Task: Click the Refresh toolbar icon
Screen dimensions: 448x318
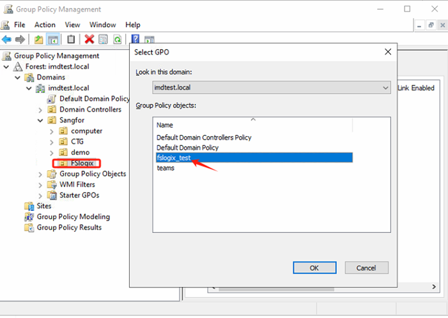Action: point(118,40)
